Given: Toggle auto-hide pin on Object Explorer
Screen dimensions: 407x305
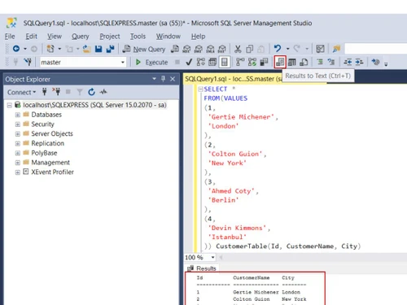Looking at the screenshot, I should (x=163, y=79).
